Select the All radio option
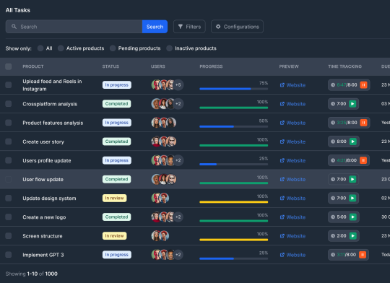Image resolution: width=390 pixels, height=283 pixels. pyautogui.click(x=40, y=48)
